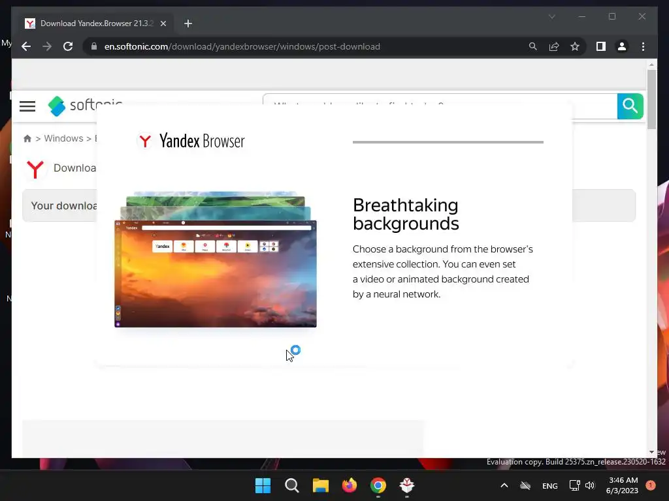The width and height of the screenshot is (669, 501).
Task: Click the red Yandex Y page icon
Action: pos(35,169)
